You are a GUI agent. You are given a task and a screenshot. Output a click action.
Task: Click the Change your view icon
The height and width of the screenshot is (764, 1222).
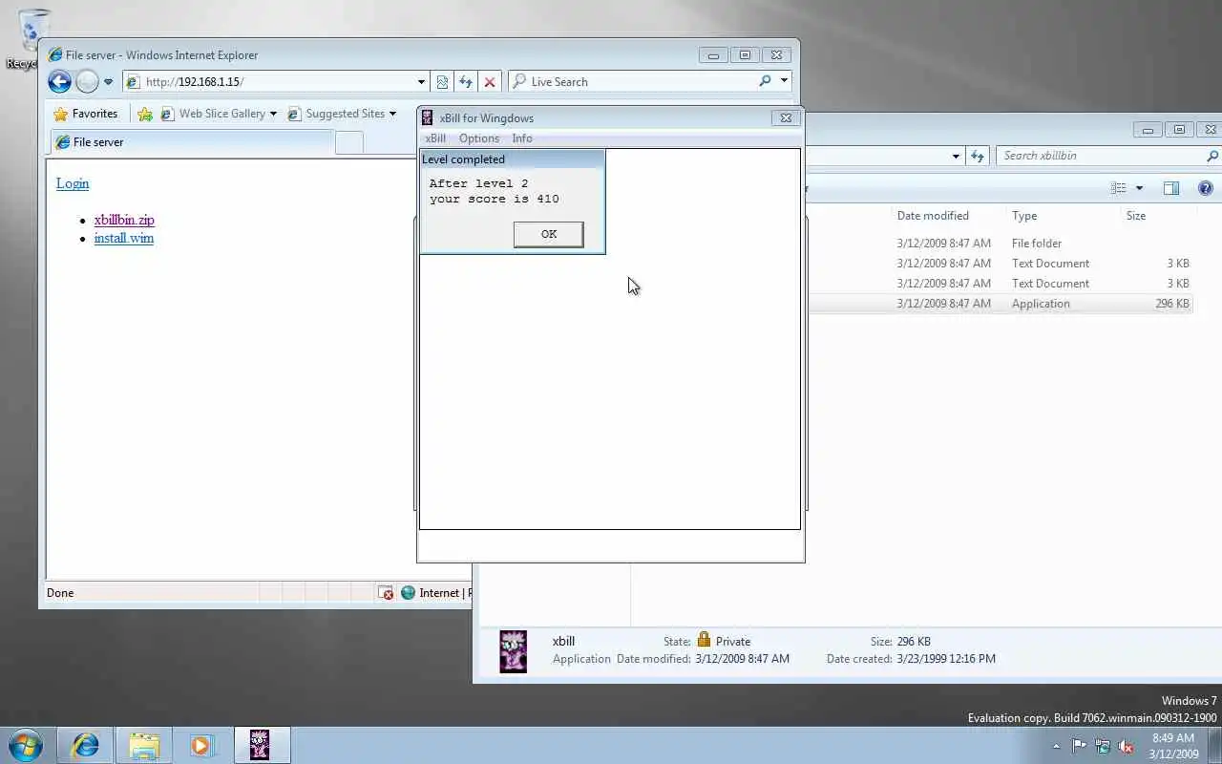1119,188
